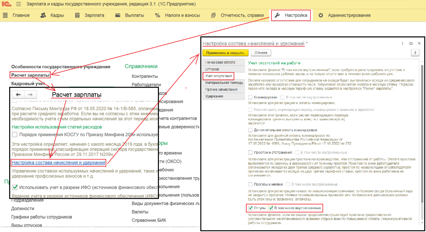Open Особенности государственного учреждения

(61, 67)
